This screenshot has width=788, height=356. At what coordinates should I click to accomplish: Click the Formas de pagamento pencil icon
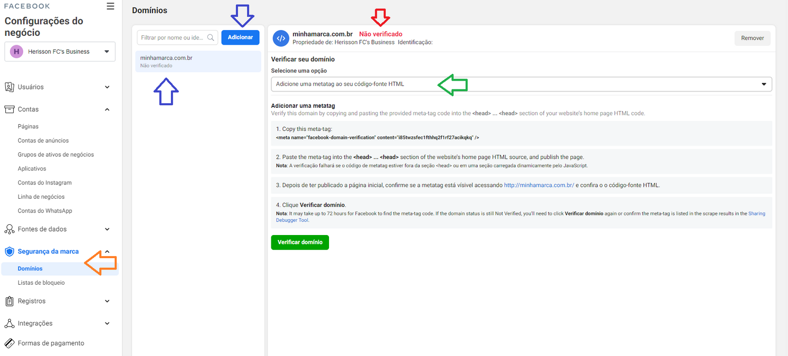9,343
